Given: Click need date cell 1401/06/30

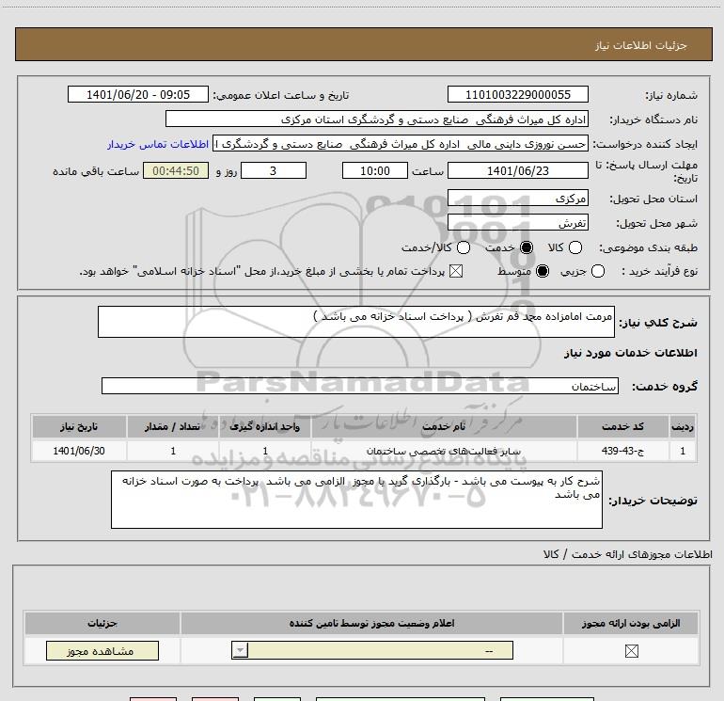Looking at the screenshot, I should 79,451.
